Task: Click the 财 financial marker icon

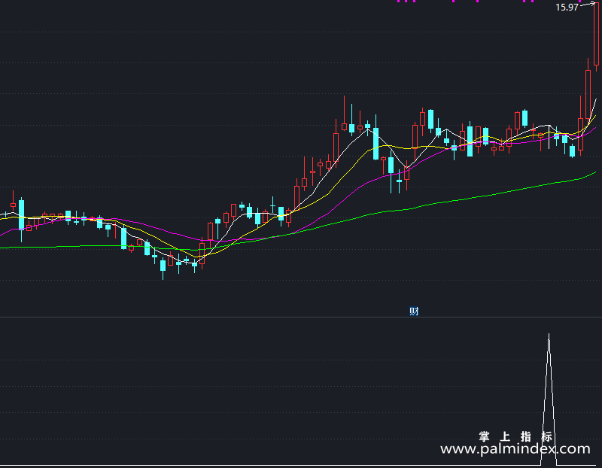Action: click(x=414, y=311)
